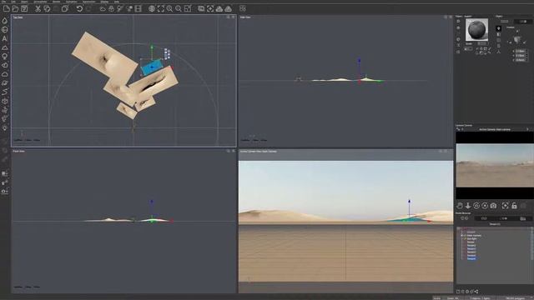This screenshot has width=534, height=300.
Task: Open a scene with the folder icon
Action: point(15,9)
